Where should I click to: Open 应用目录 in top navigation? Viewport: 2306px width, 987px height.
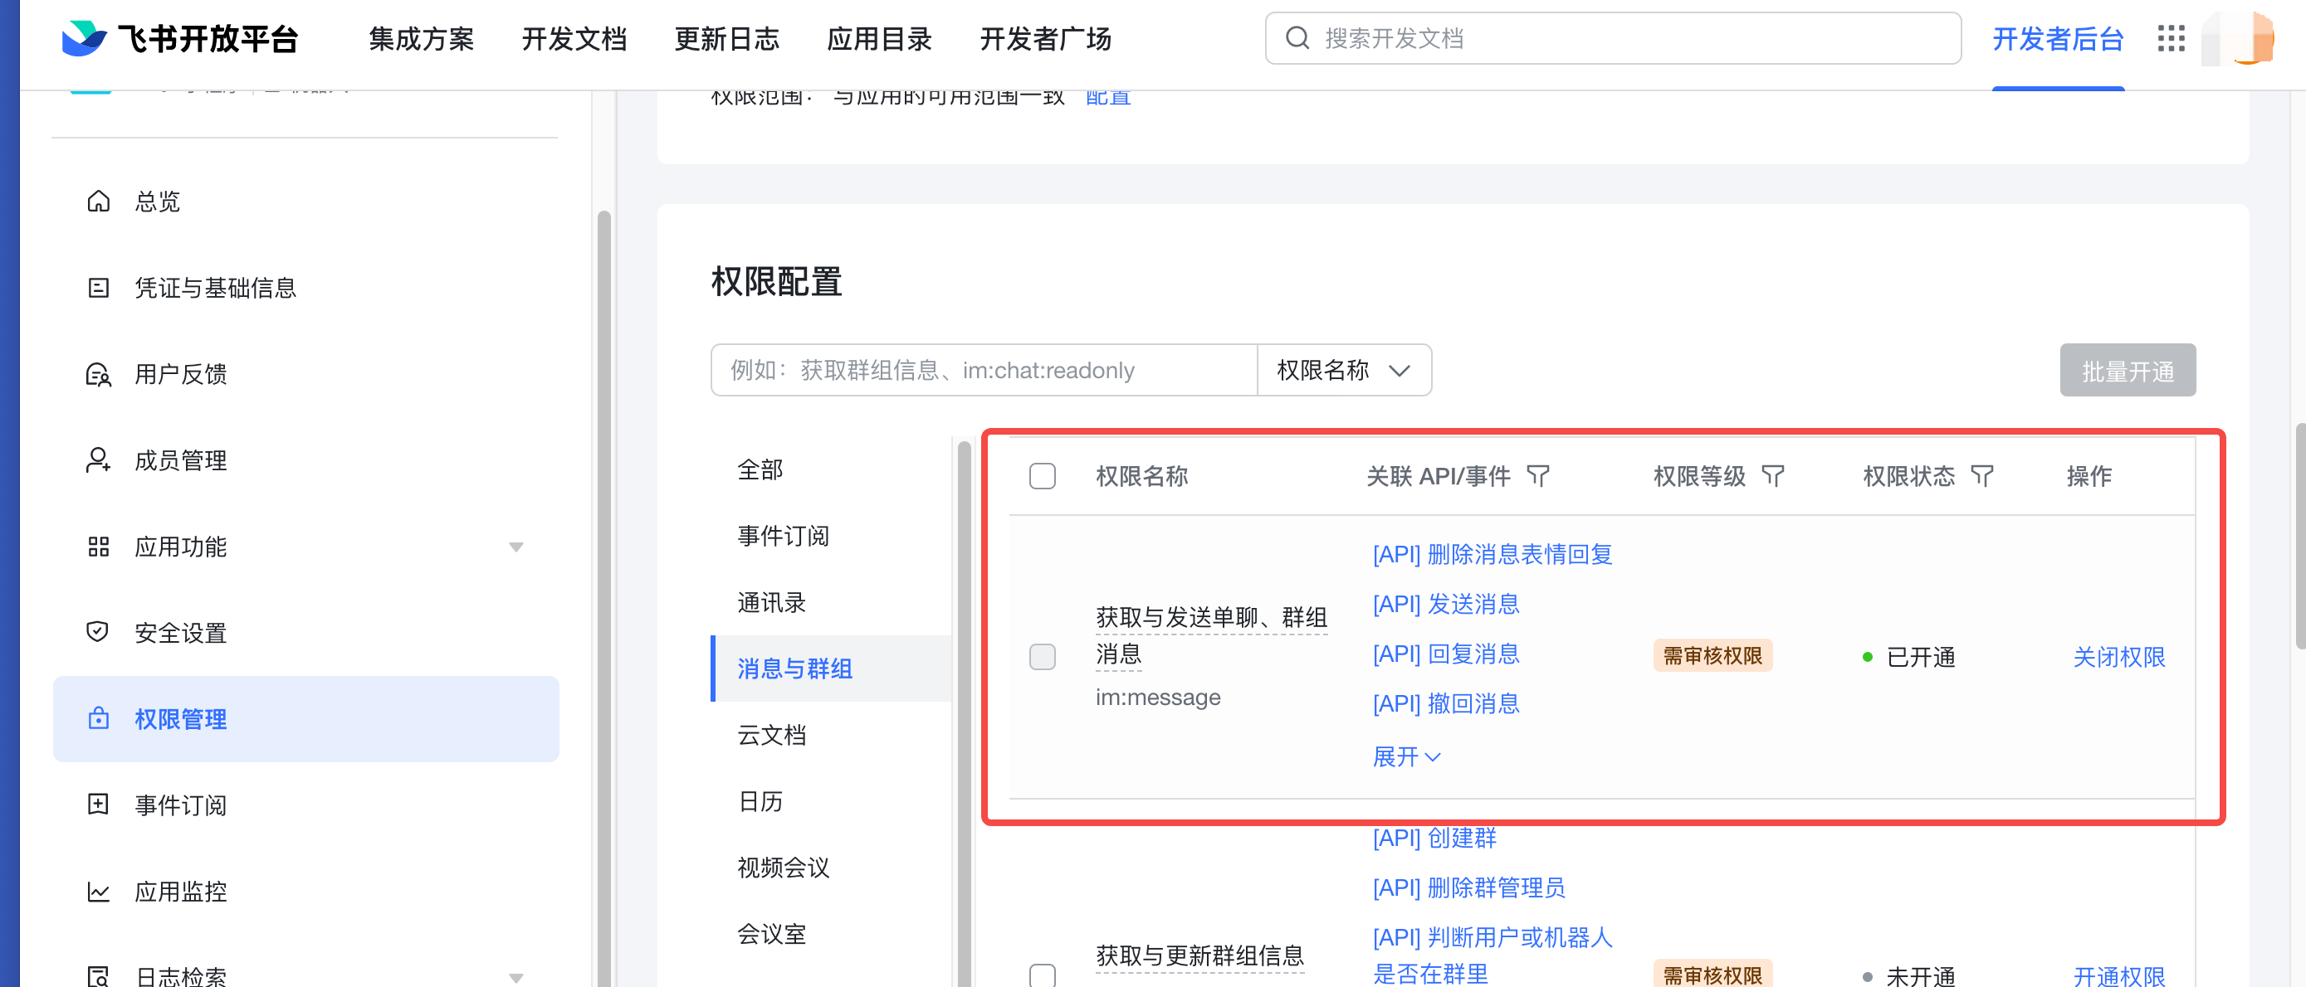879,38
